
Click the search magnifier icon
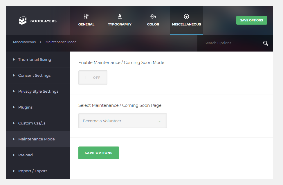coord(266,43)
